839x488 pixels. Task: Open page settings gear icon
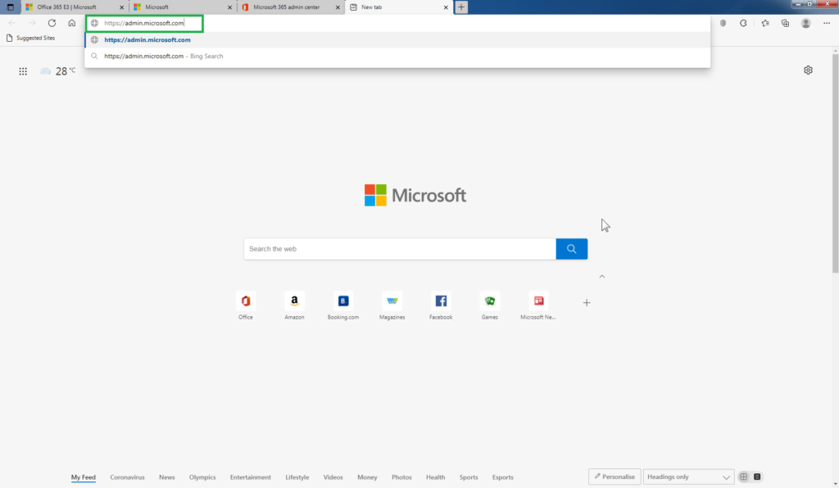pos(808,70)
